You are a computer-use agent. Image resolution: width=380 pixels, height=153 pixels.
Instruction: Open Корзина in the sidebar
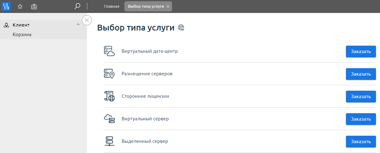click(22, 35)
